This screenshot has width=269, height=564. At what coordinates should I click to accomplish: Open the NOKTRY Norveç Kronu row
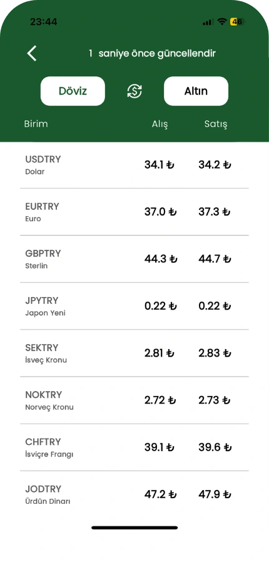(x=134, y=400)
